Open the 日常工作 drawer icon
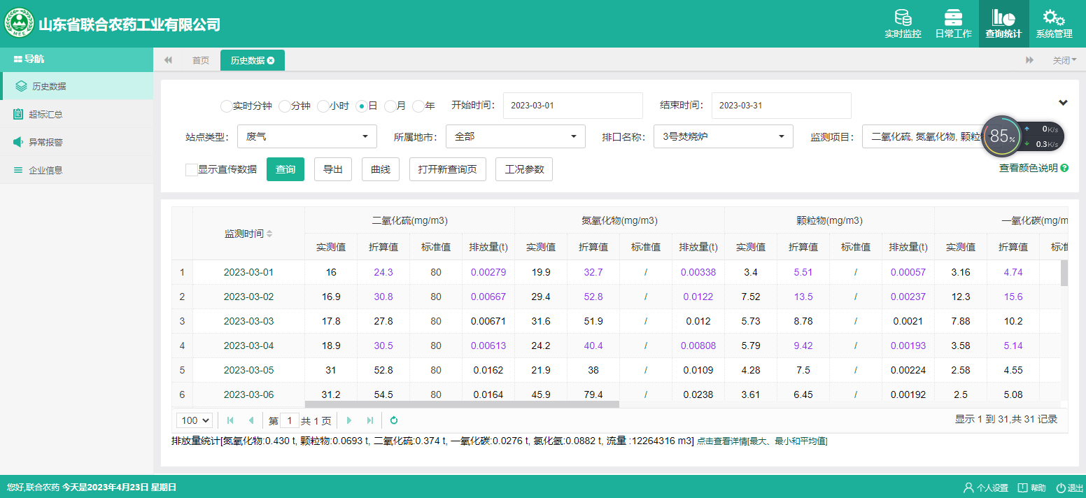Image resolution: width=1086 pixels, height=498 pixels. 953,17
